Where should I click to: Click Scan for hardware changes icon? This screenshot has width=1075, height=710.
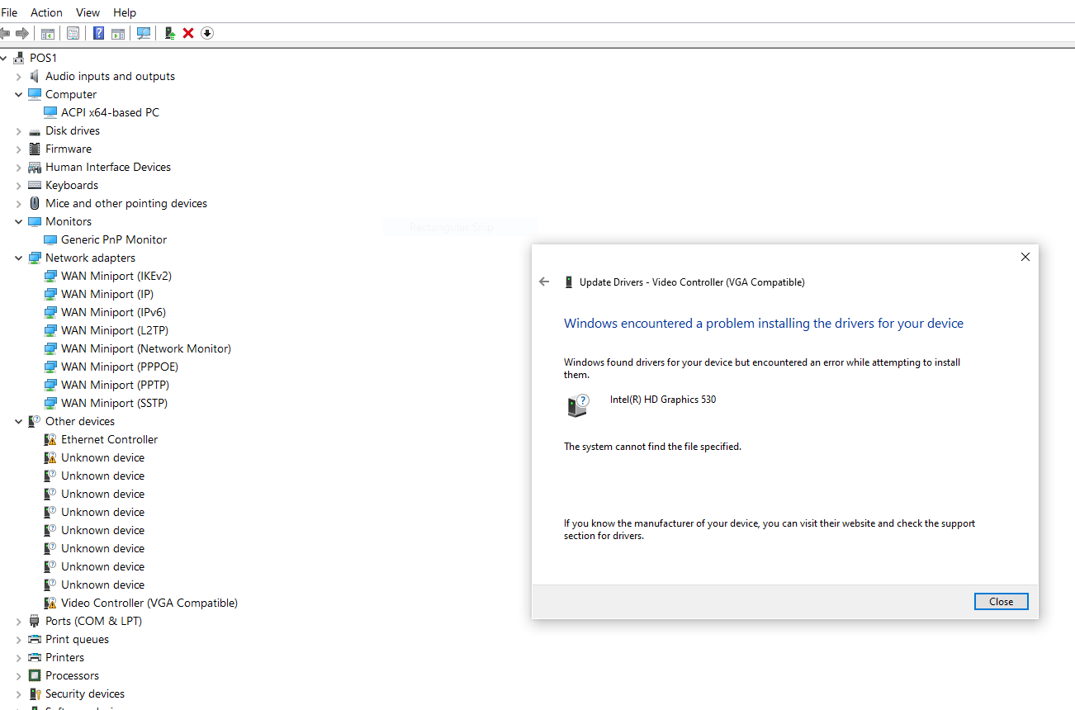(144, 33)
